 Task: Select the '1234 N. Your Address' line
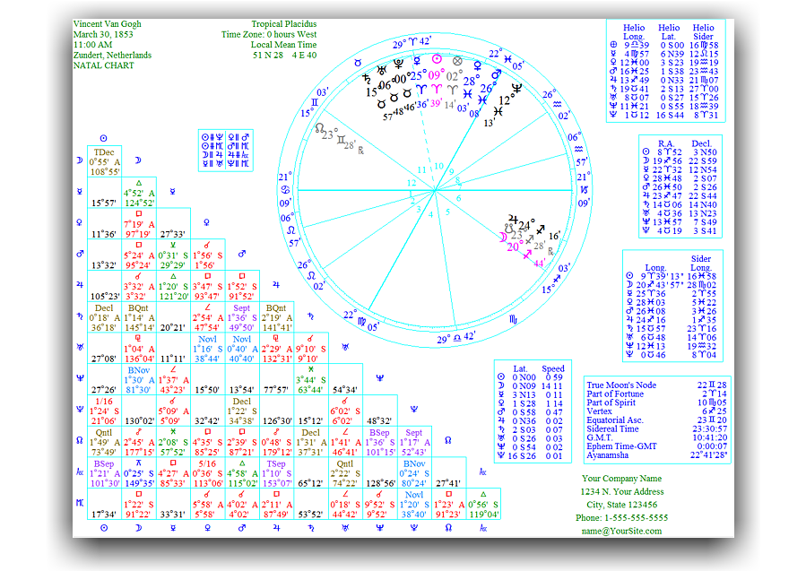(x=622, y=492)
